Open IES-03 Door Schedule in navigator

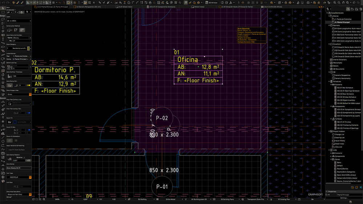[345, 94]
